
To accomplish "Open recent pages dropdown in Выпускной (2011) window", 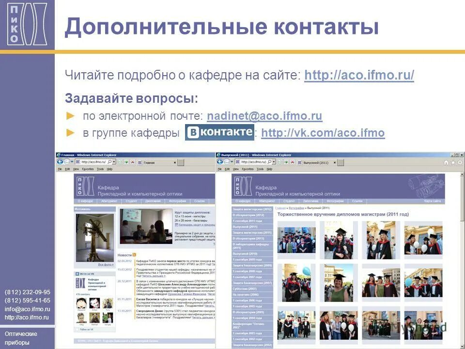I will tap(232, 162).
